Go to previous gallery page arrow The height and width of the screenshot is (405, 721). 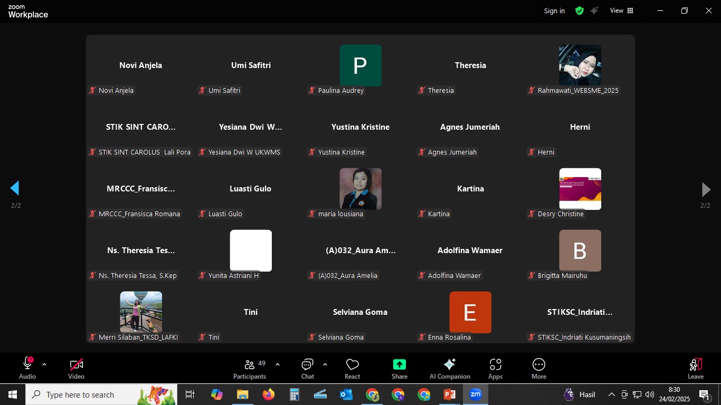pyautogui.click(x=15, y=188)
